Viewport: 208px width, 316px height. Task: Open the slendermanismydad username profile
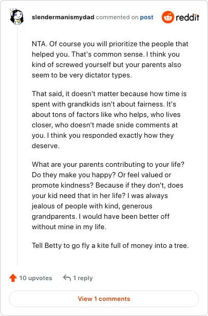pyautogui.click(x=63, y=17)
